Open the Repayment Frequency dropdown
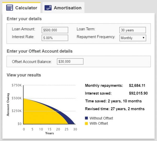The height and width of the screenshot is (141, 157). [133, 38]
